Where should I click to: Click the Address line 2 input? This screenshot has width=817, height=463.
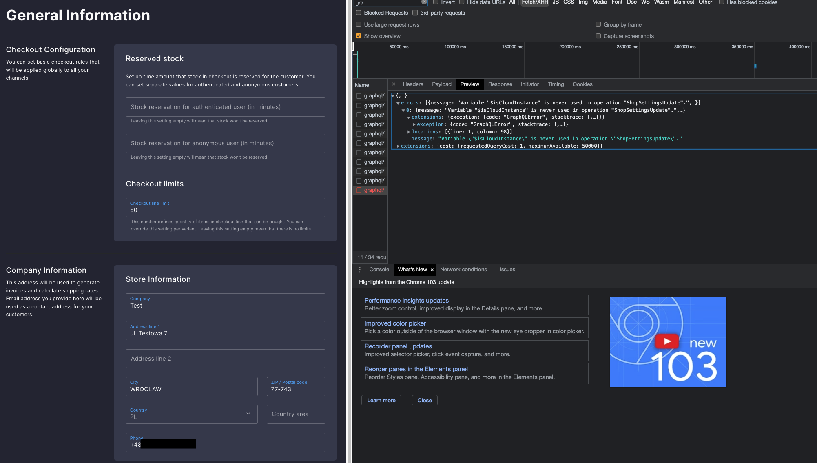click(x=225, y=359)
